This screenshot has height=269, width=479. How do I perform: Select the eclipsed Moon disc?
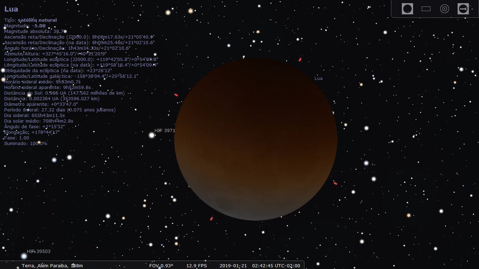click(255, 139)
